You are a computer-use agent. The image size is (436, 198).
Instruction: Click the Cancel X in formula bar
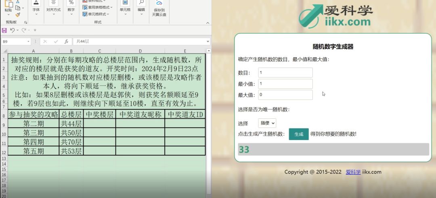click(45, 41)
